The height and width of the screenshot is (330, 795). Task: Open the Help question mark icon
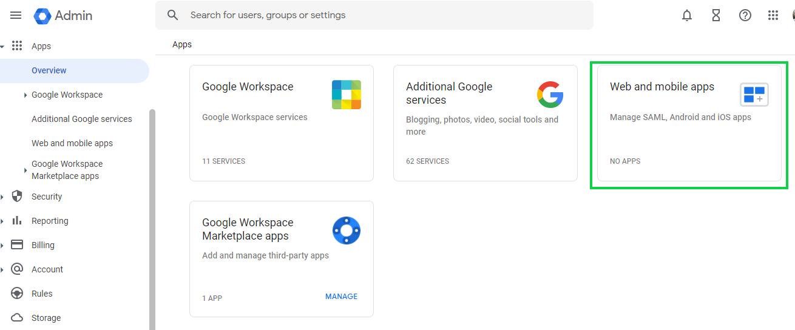click(x=745, y=16)
